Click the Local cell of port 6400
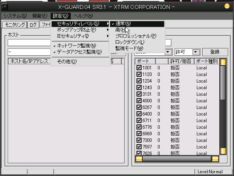 [x=202, y=114]
